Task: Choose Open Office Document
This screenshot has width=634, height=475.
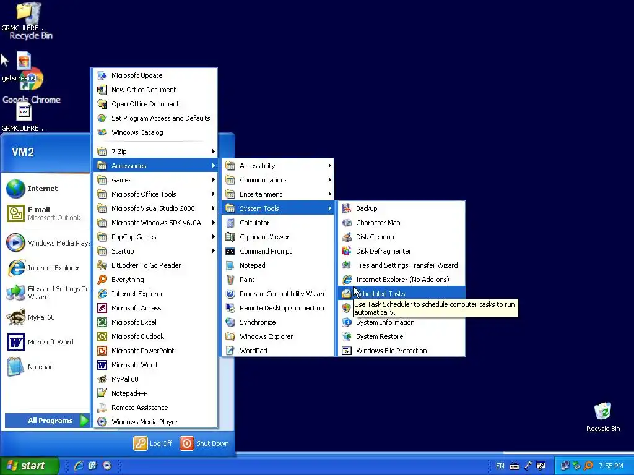Action: pyautogui.click(x=155, y=104)
